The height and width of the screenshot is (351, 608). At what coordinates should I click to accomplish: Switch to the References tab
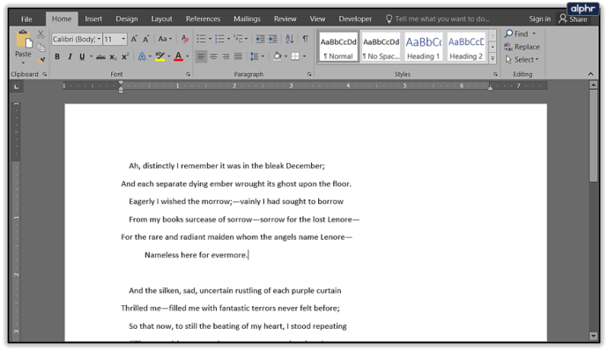203,19
